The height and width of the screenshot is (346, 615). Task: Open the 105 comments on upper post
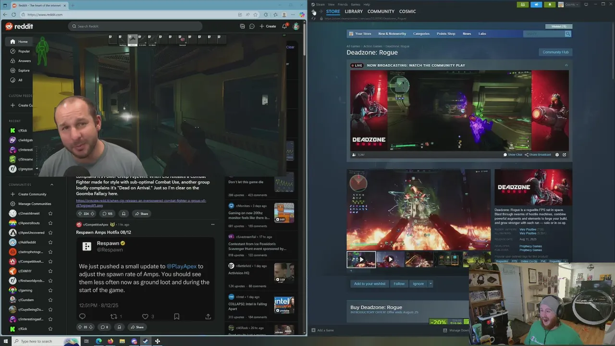(x=107, y=213)
